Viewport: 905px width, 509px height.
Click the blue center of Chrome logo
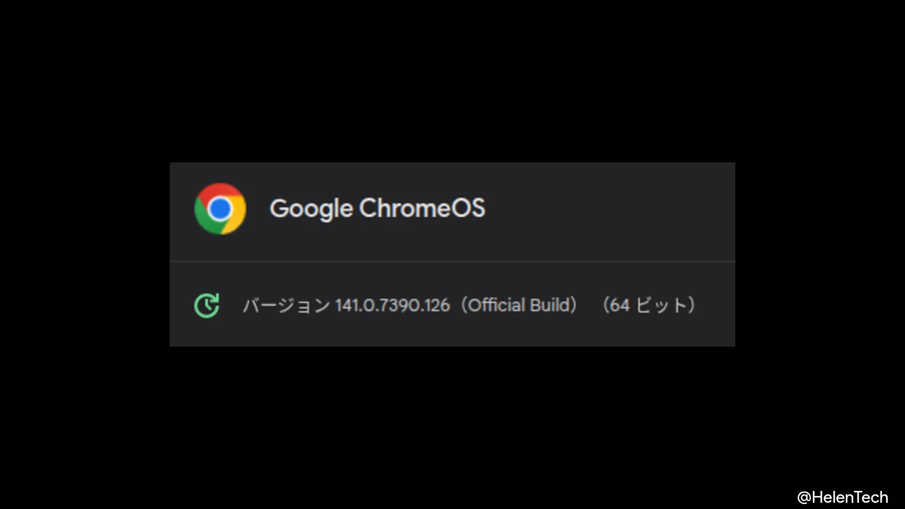(x=220, y=209)
